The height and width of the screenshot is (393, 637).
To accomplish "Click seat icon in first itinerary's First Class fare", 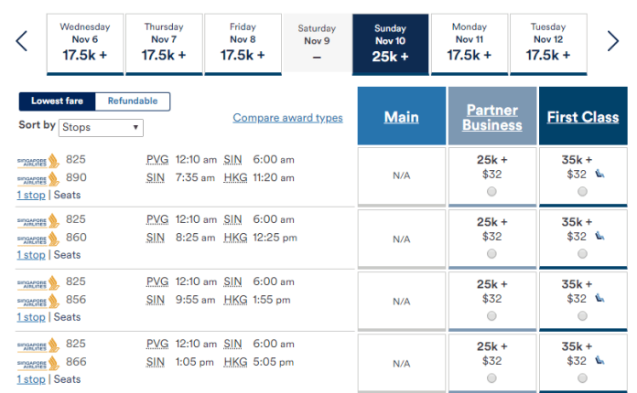I will pyautogui.click(x=599, y=175).
